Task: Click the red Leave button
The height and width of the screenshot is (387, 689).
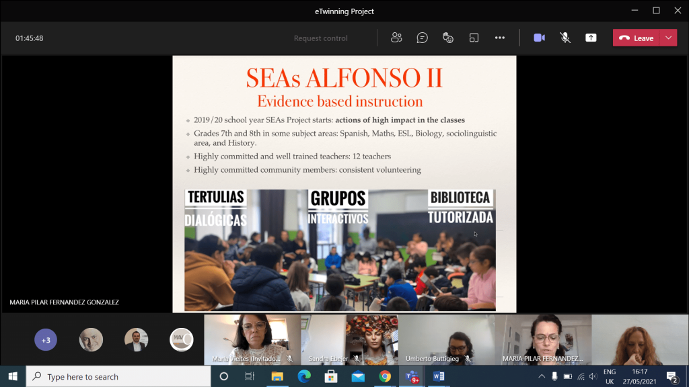Action: [x=637, y=38]
